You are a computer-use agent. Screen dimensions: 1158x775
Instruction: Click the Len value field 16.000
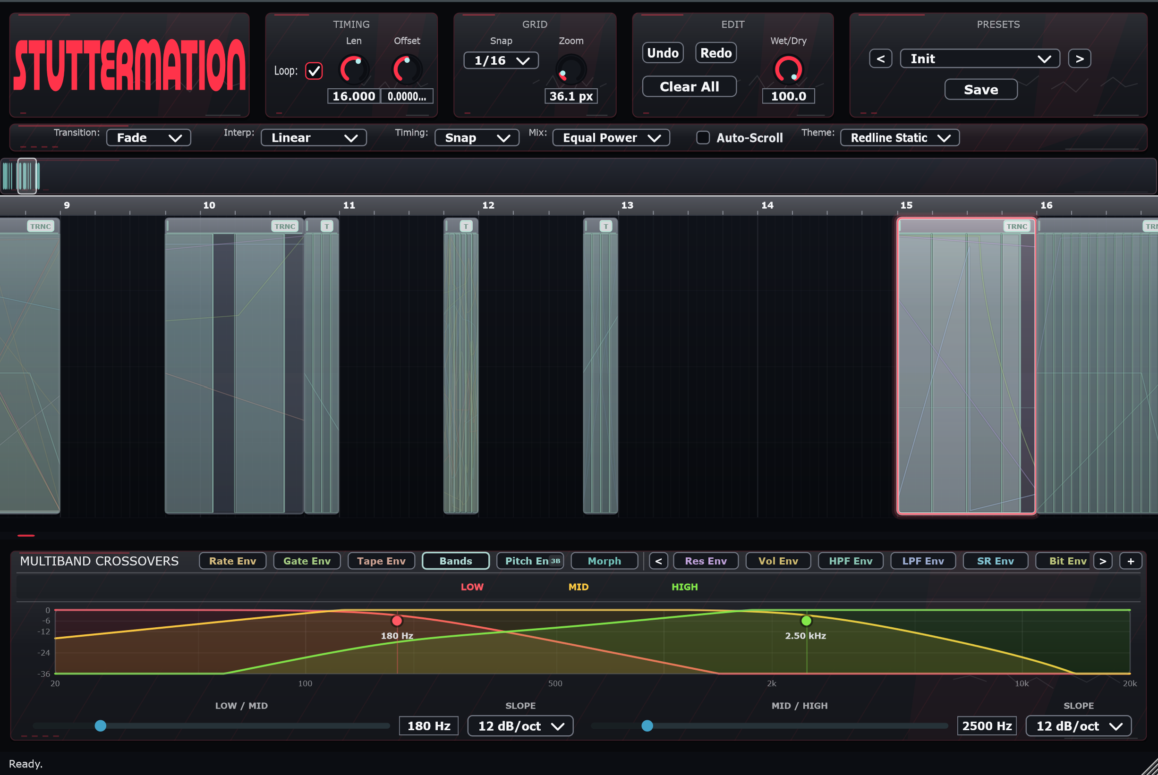354,96
